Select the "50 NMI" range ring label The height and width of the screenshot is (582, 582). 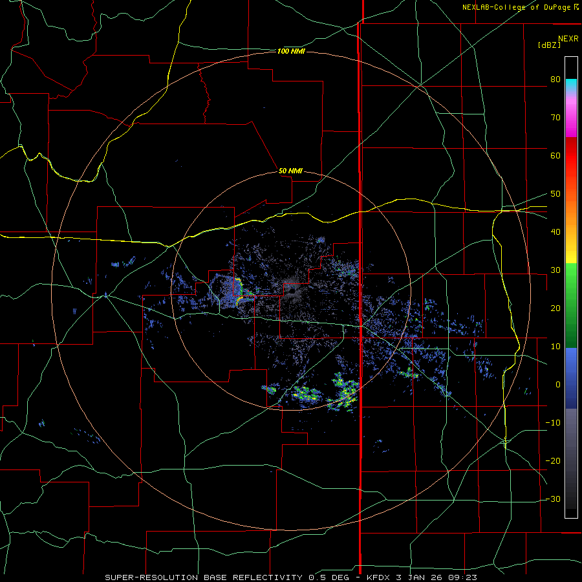point(290,171)
